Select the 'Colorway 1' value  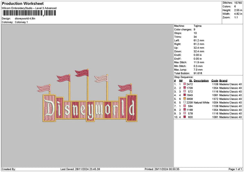[21, 22]
